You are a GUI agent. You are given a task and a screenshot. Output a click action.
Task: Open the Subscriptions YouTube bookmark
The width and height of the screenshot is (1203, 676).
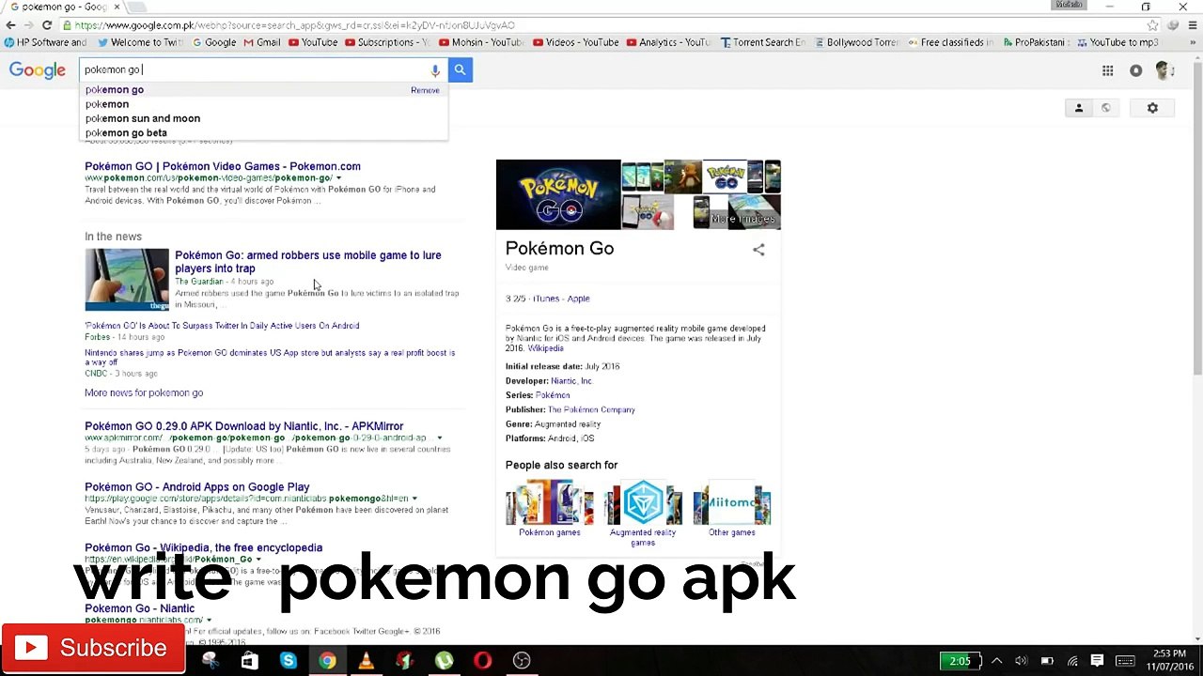coord(387,42)
